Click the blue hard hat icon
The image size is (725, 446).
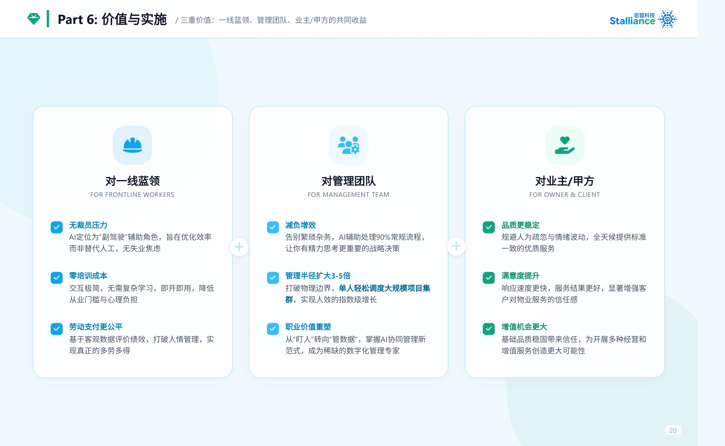(x=132, y=145)
